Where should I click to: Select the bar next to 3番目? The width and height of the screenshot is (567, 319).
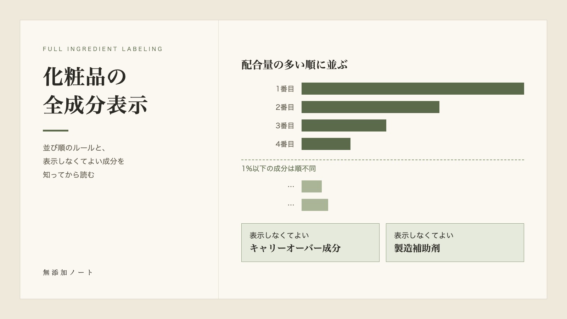(x=344, y=125)
